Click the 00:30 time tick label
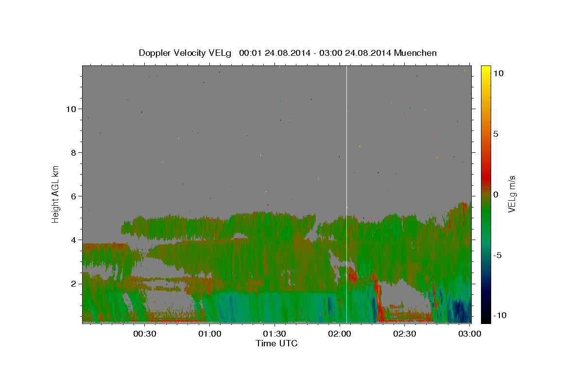 tap(144, 334)
